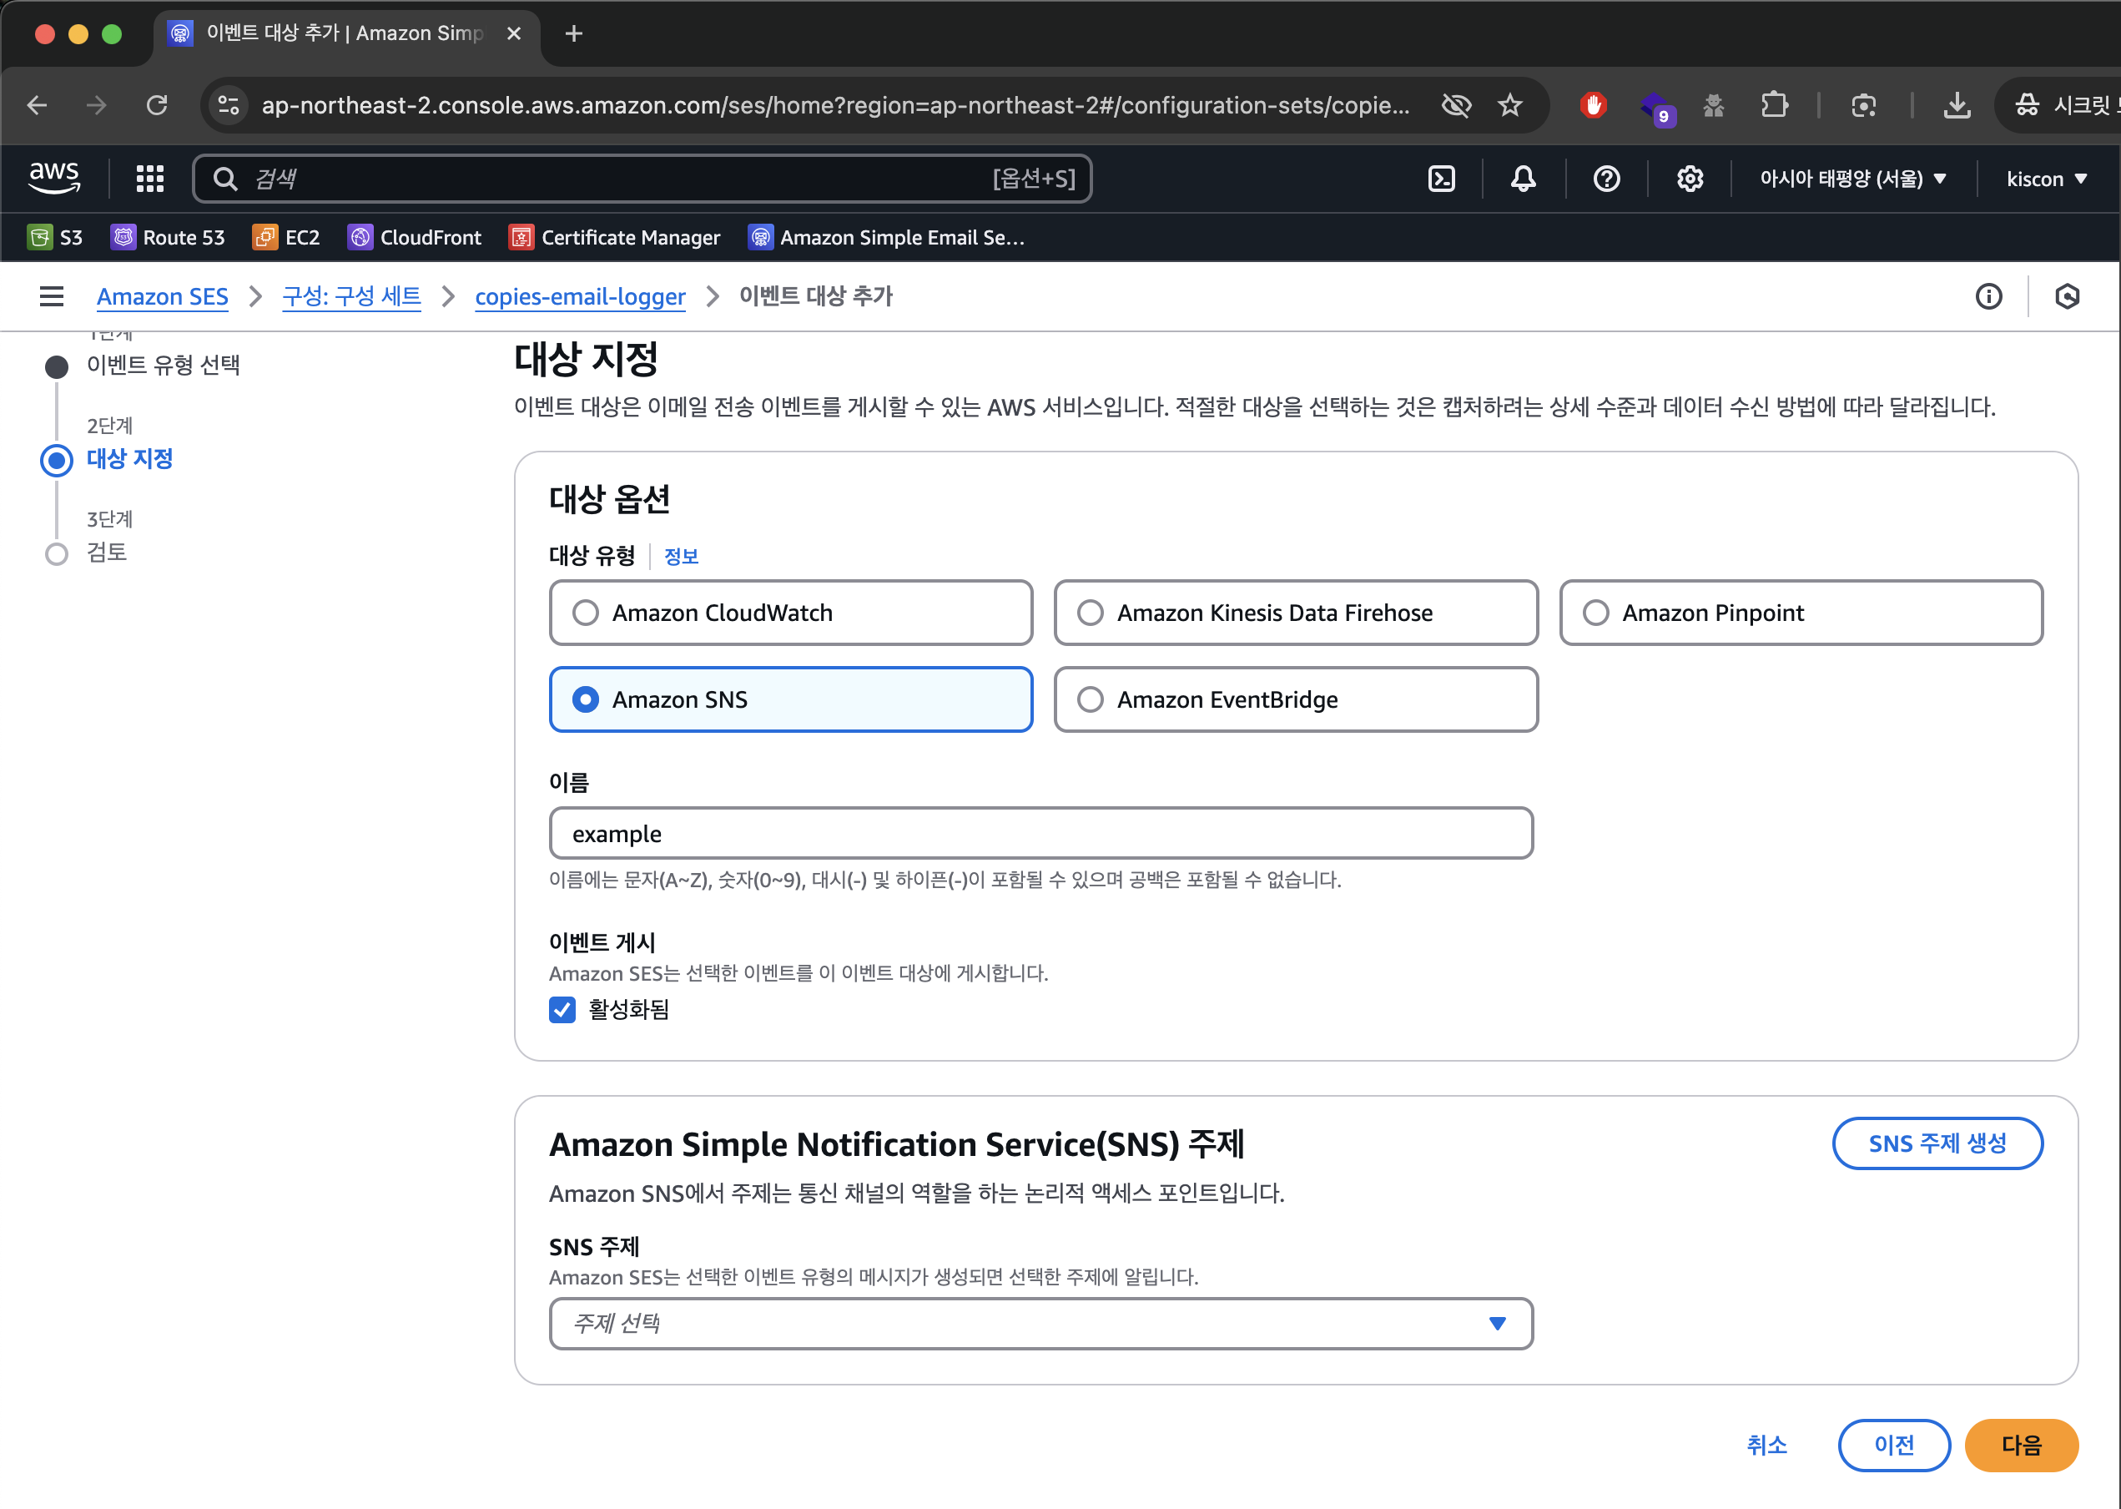This screenshot has width=2121, height=1509.
Task: Bookmark this page with star icon
Action: point(1510,105)
